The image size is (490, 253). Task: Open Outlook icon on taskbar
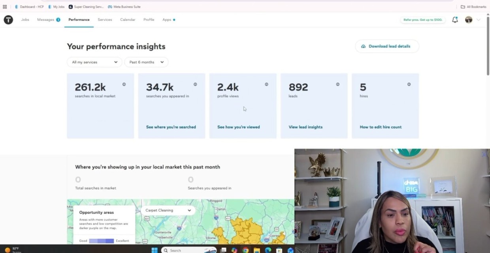click(290, 250)
